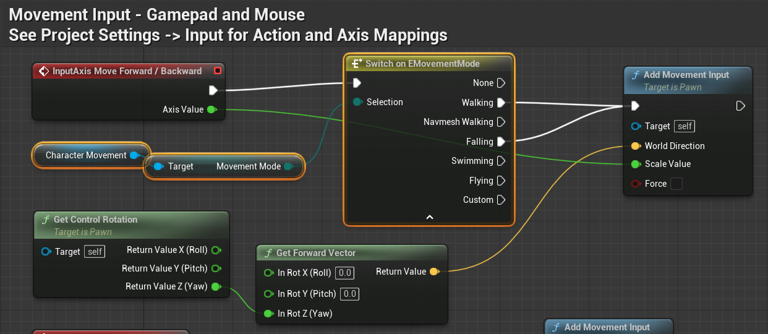Viewport: 768px width, 334px height.
Task: Click the red square on InputAxis node
Action: [217, 71]
